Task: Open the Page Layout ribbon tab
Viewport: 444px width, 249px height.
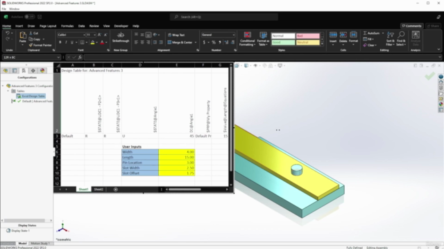Action: coord(48,26)
